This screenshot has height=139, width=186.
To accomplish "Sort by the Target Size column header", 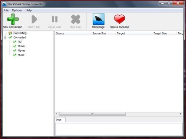I will tap(164, 33).
